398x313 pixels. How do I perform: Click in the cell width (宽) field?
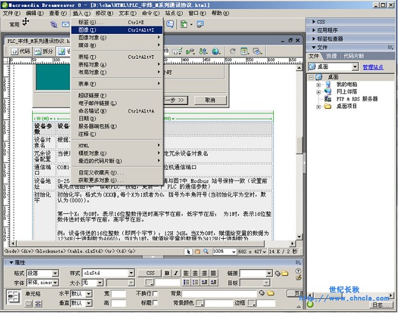coord(119,294)
